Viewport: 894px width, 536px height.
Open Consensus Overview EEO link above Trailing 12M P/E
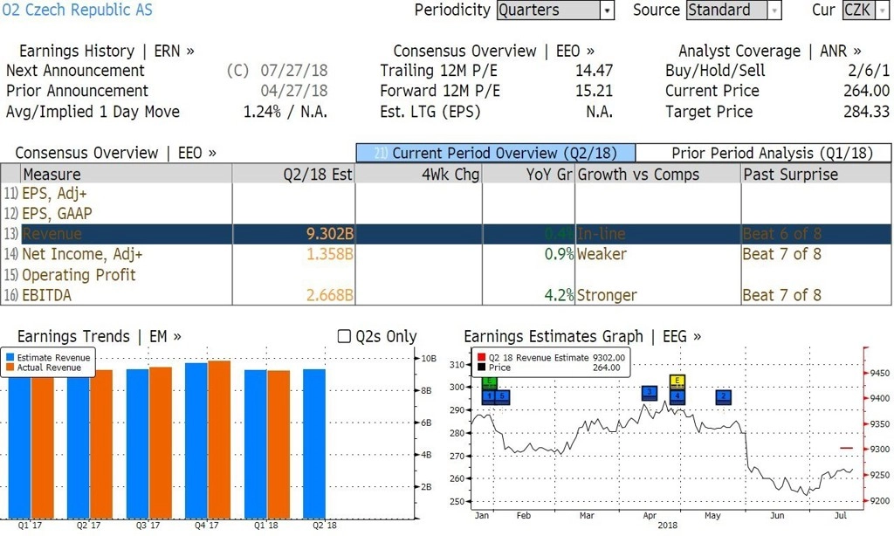tap(494, 51)
